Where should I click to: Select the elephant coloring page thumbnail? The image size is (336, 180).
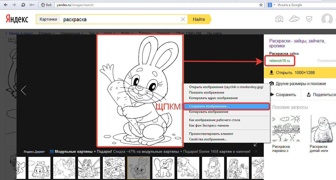click(163, 168)
